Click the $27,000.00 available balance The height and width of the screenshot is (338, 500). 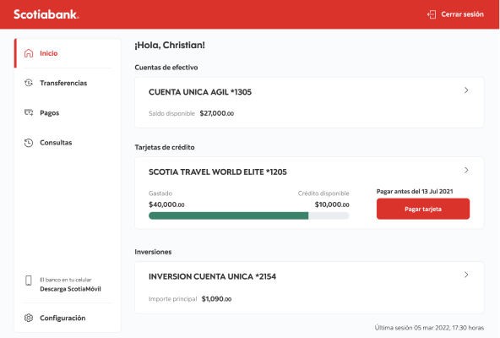click(x=217, y=113)
